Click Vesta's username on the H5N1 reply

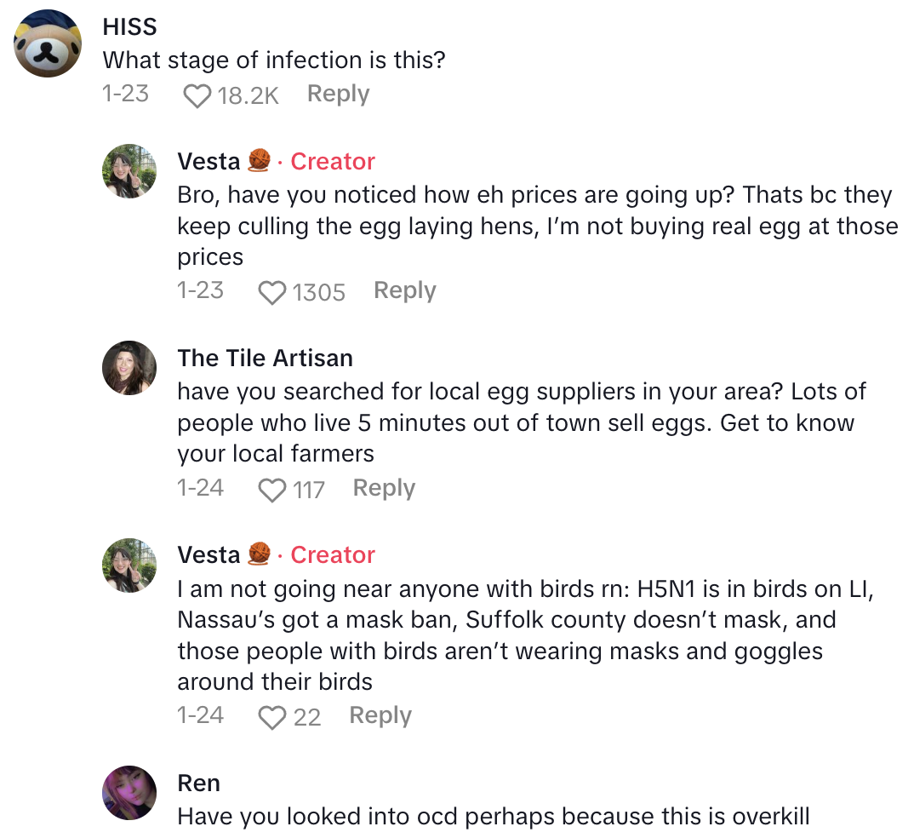point(209,554)
